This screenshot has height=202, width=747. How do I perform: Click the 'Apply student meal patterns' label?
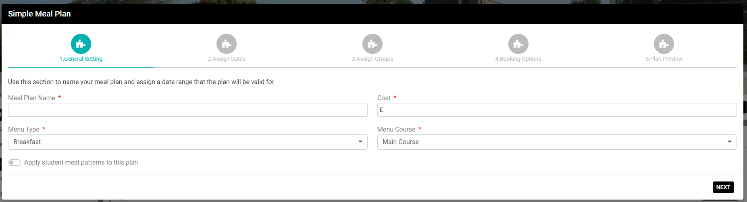pos(81,163)
